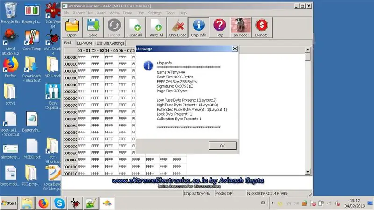Click the Chip Info toolbar icon

(198, 28)
